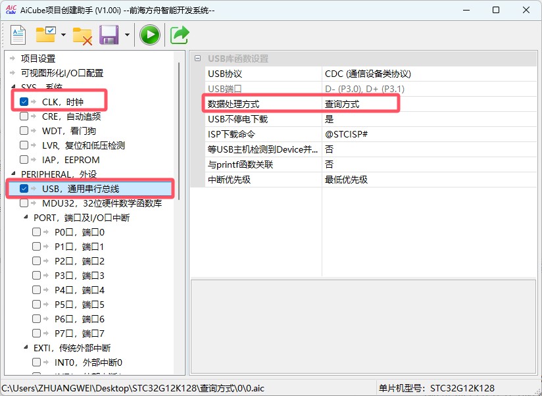Viewport: 542px width, 396px height.
Task: Collapse the PERIPHERAL, 外设 tree node
Action: (x=13, y=174)
